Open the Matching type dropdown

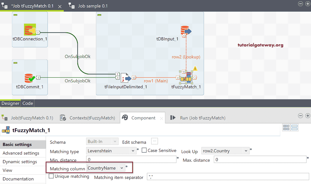132,150
